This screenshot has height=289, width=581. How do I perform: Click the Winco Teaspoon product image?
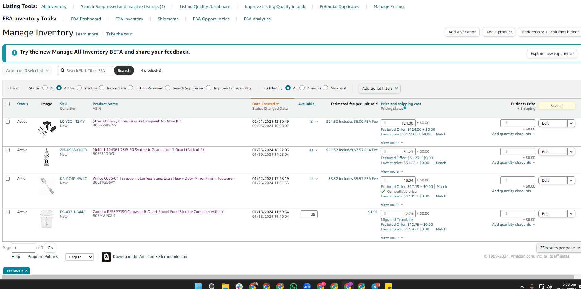coord(47,185)
